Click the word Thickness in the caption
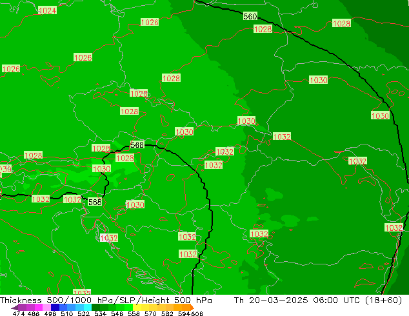This screenshot has width=409, height=316. click(21, 301)
